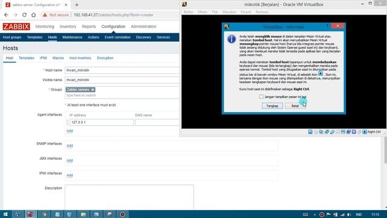Go to Discovery submenu
The image size is (387, 218).
[143, 38]
